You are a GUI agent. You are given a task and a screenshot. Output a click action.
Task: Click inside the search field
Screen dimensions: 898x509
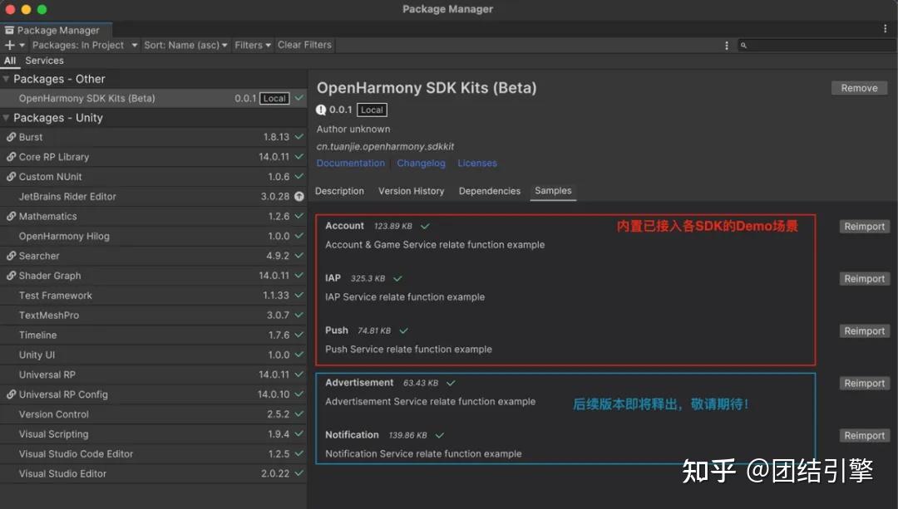pos(815,45)
